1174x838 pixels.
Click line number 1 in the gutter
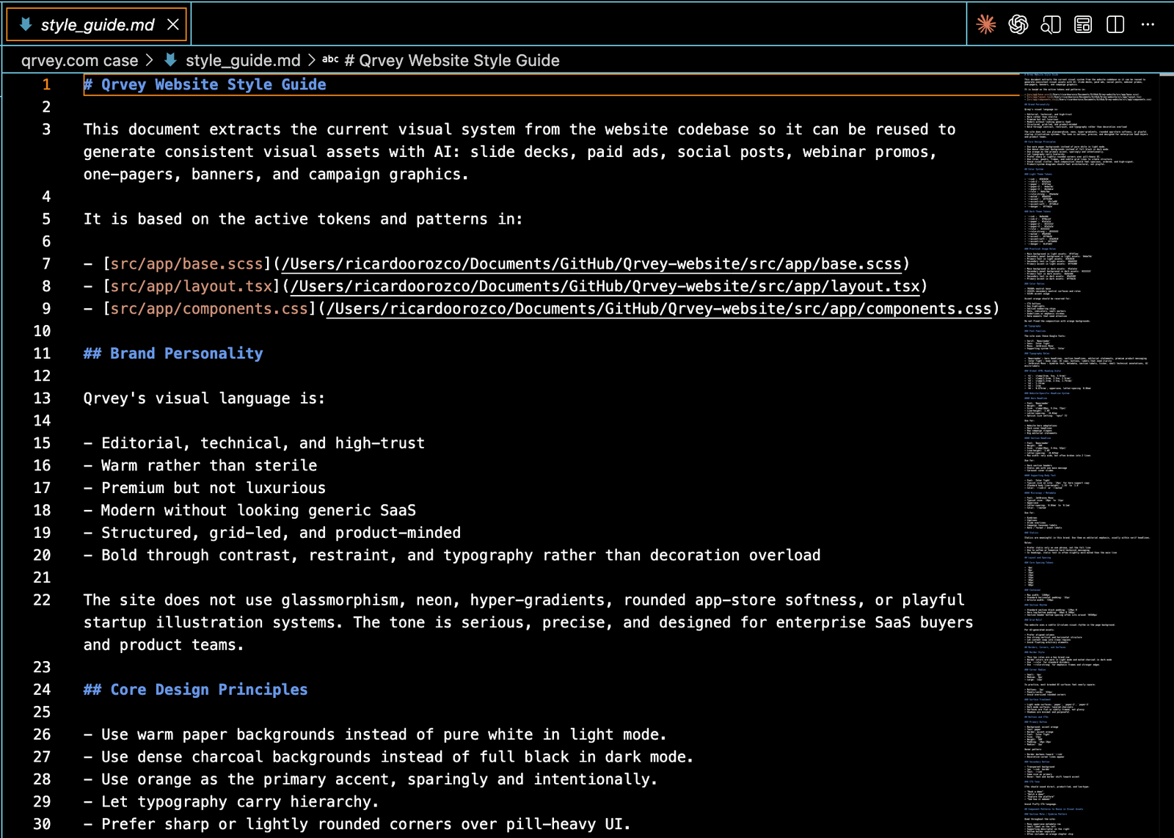[46, 85]
